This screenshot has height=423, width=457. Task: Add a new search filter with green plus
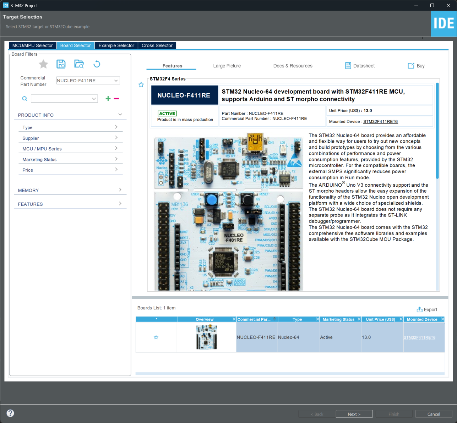coord(108,98)
